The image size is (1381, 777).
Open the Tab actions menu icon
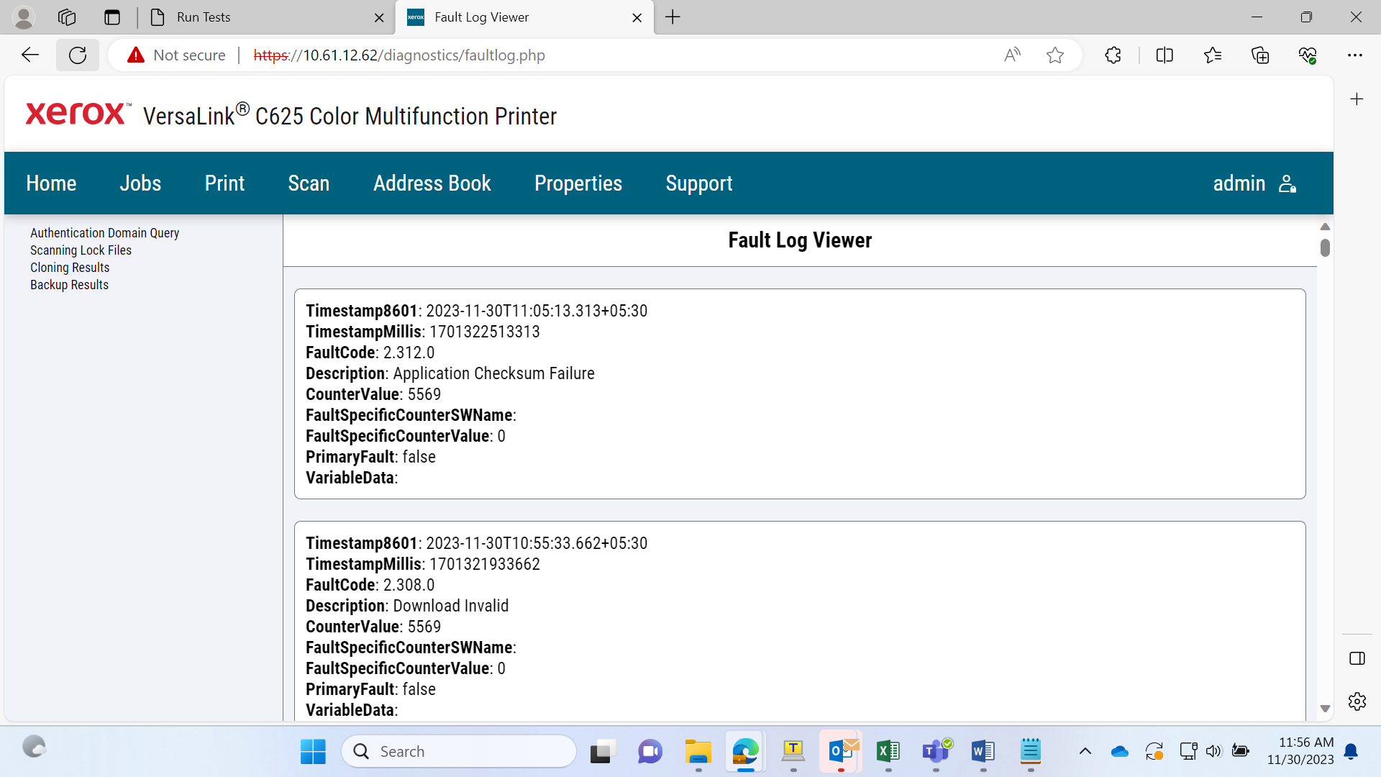112,17
